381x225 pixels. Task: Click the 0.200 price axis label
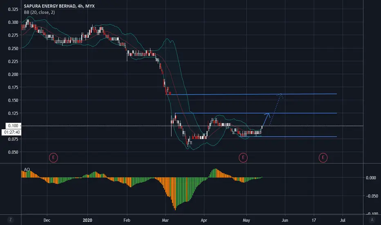point(13,74)
